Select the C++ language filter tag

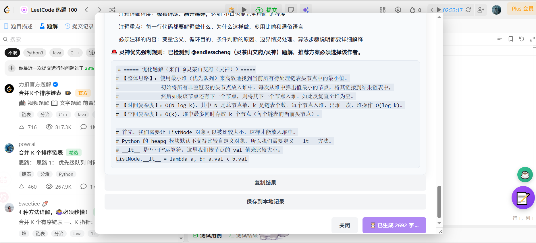click(x=75, y=53)
